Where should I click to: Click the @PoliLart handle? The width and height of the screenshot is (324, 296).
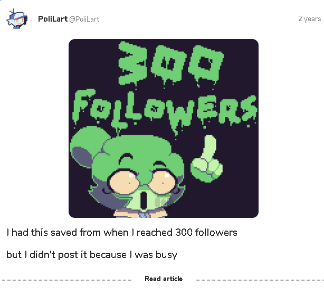[x=84, y=19]
